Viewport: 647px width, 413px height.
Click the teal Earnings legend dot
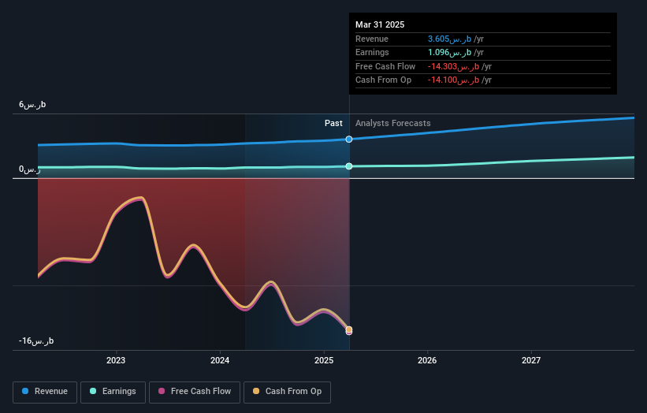pos(93,391)
